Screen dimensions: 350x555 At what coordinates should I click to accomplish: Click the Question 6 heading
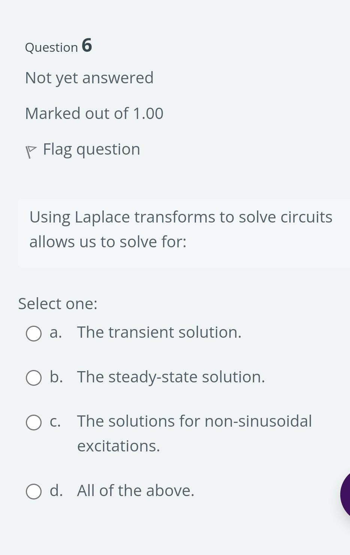pyautogui.click(x=58, y=46)
